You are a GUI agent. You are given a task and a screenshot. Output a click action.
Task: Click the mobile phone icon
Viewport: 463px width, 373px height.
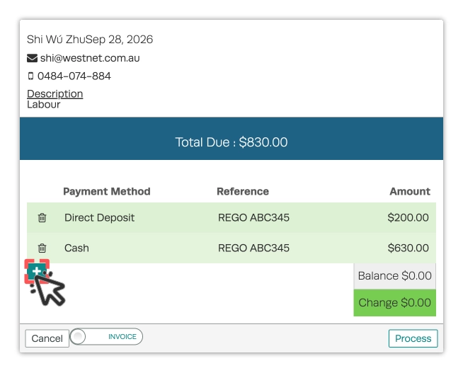30,76
